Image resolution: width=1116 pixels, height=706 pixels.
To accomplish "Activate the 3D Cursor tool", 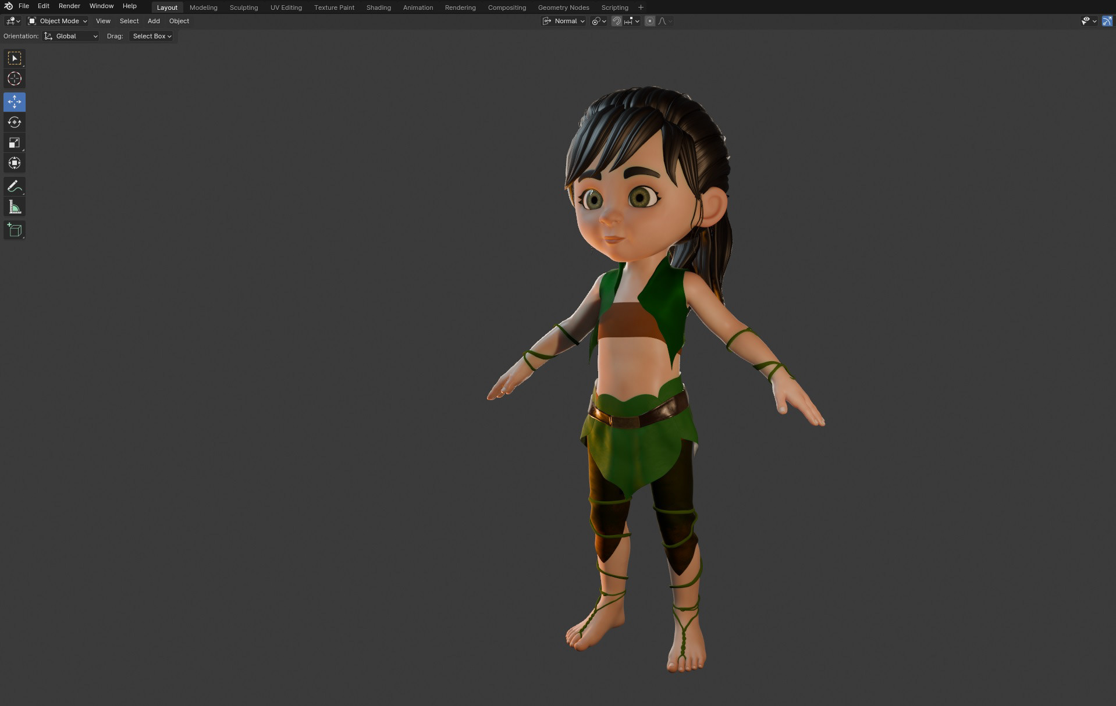I will [x=15, y=79].
